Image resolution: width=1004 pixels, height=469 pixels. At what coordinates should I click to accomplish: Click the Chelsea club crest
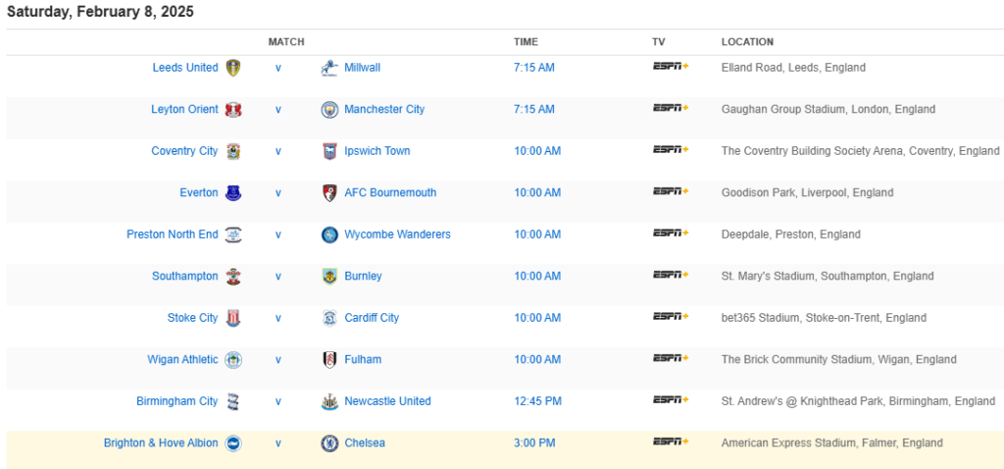[329, 443]
